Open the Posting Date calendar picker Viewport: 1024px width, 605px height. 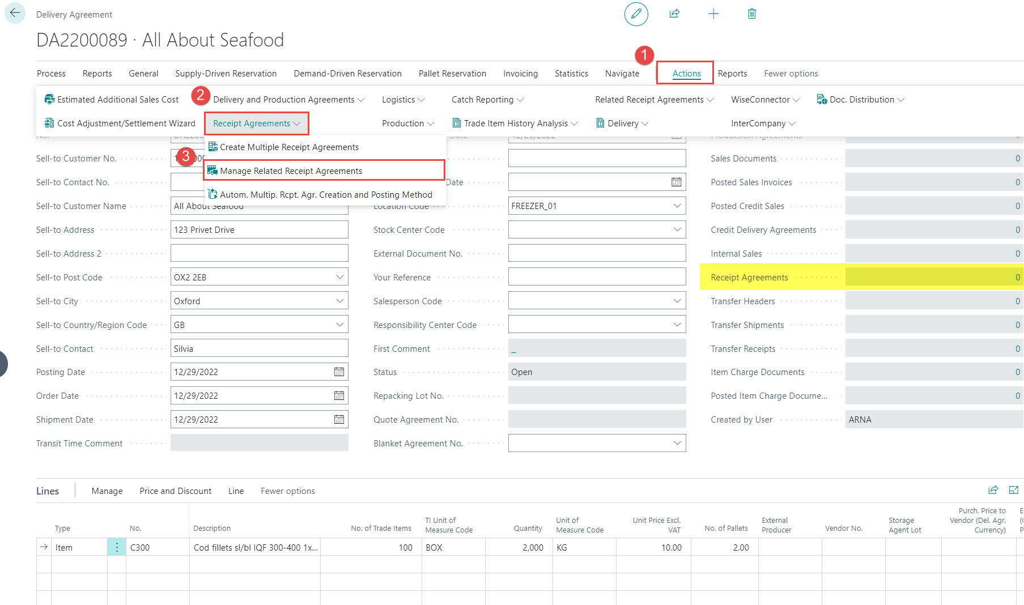click(x=339, y=372)
